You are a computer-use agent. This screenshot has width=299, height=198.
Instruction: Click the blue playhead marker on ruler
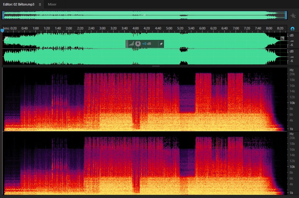tap(2, 30)
